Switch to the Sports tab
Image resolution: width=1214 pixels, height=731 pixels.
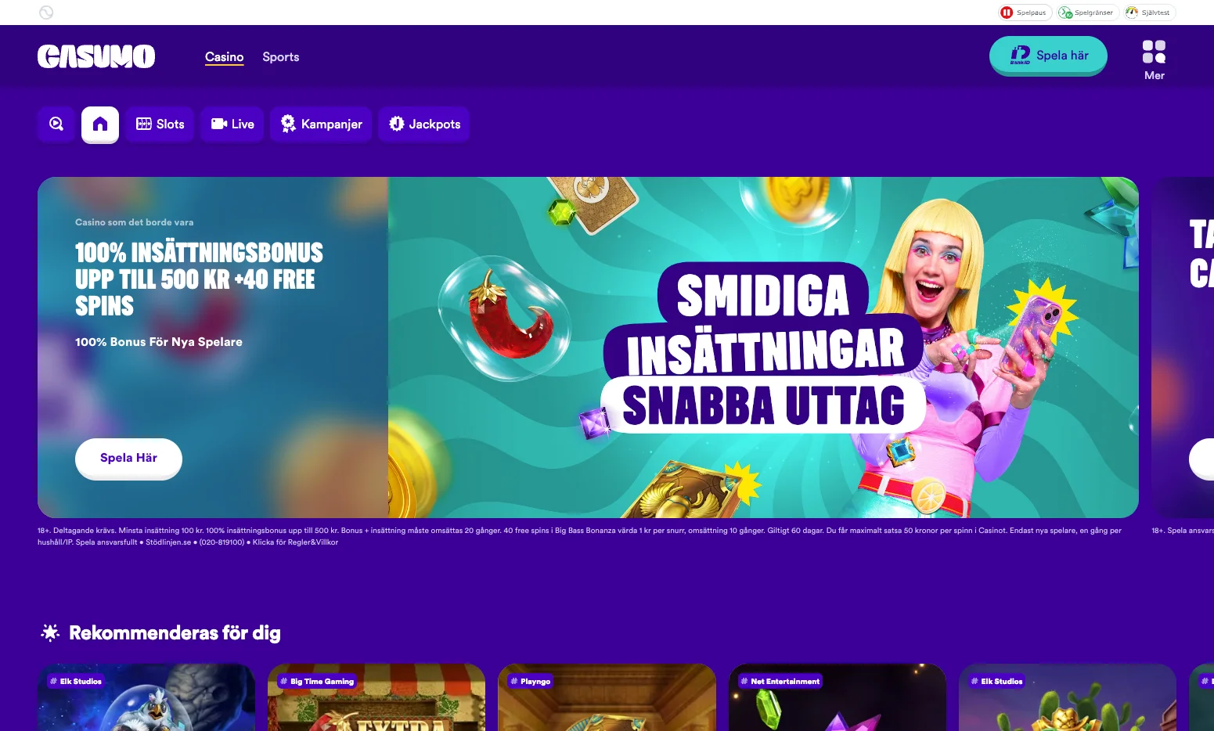[x=280, y=56]
